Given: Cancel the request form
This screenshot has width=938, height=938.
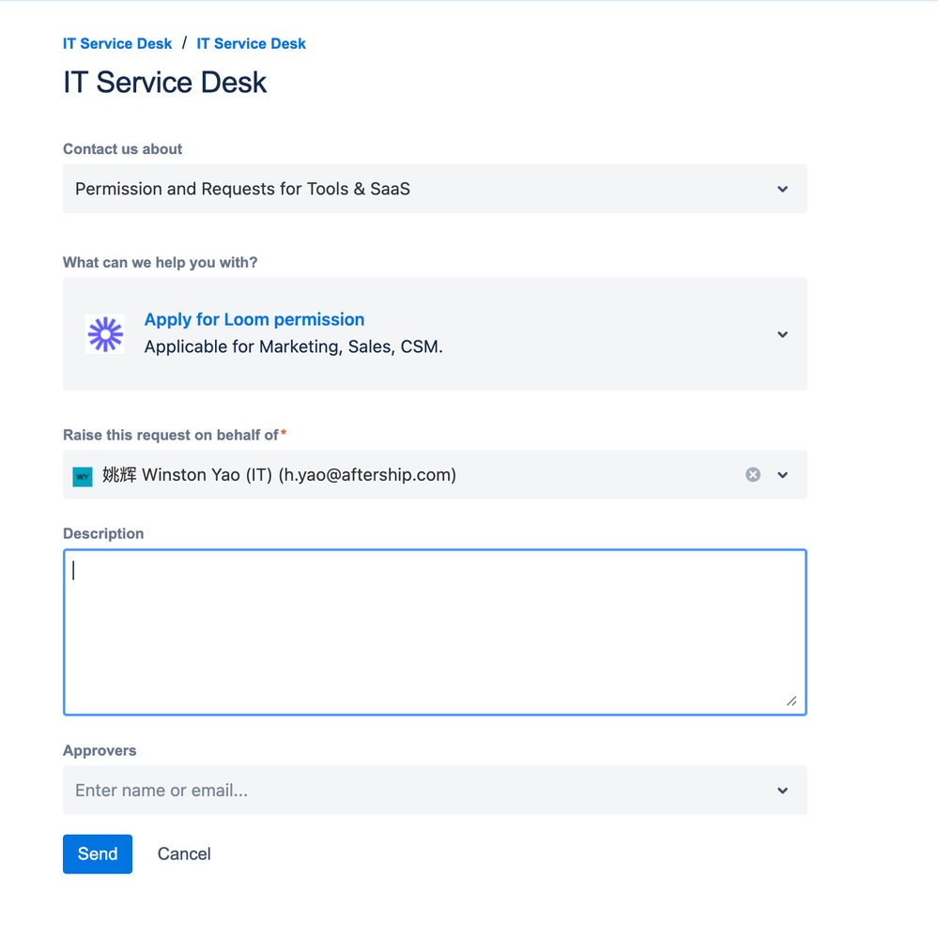Looking at the screenshot, I should pyautogui.click(x=184, y=854).
